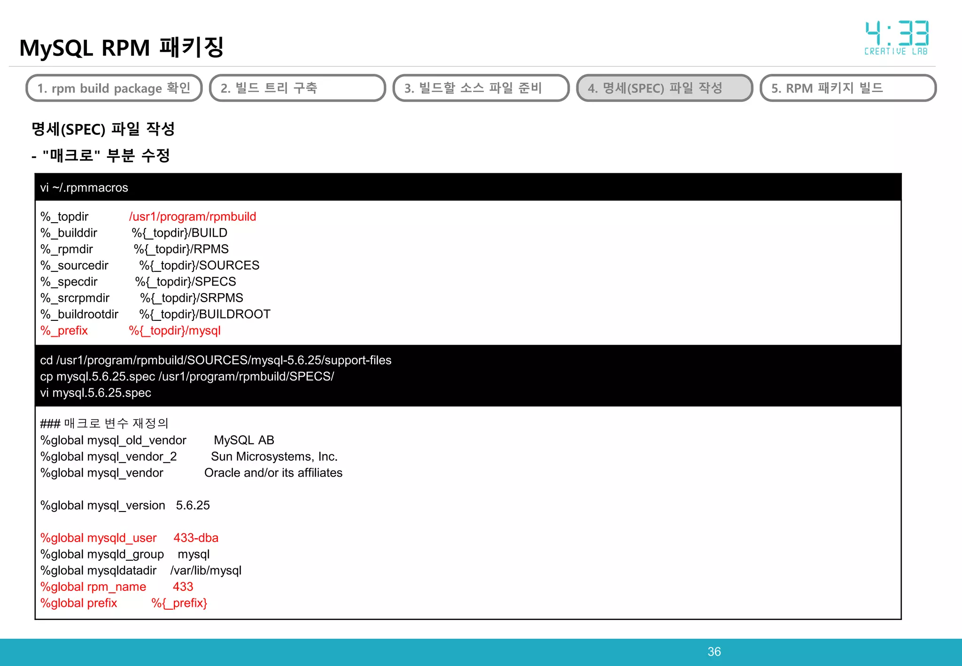Viewport: 962px width, 666px height.
Task: Select step 5 RPM 패키지 빌드
Action: [848, 88]
